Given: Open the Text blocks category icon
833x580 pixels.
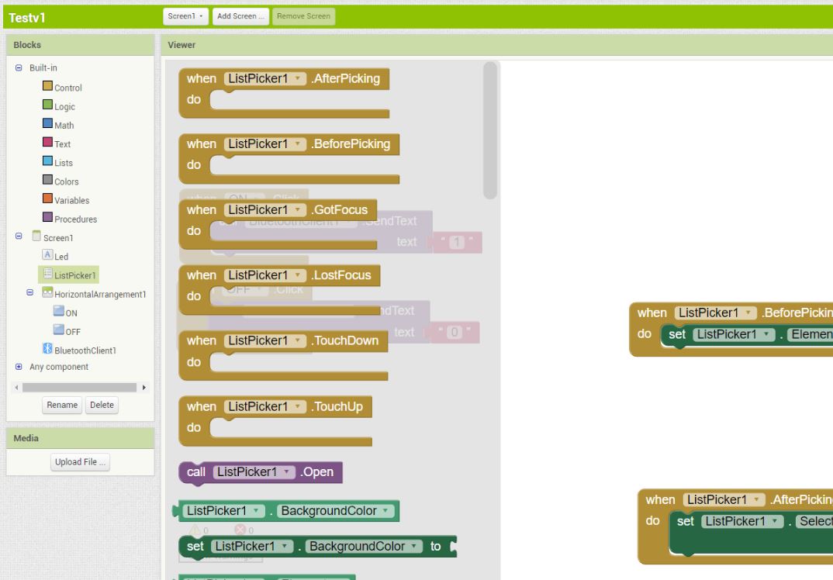Looking at the screenshot, I should click(48, 142).
